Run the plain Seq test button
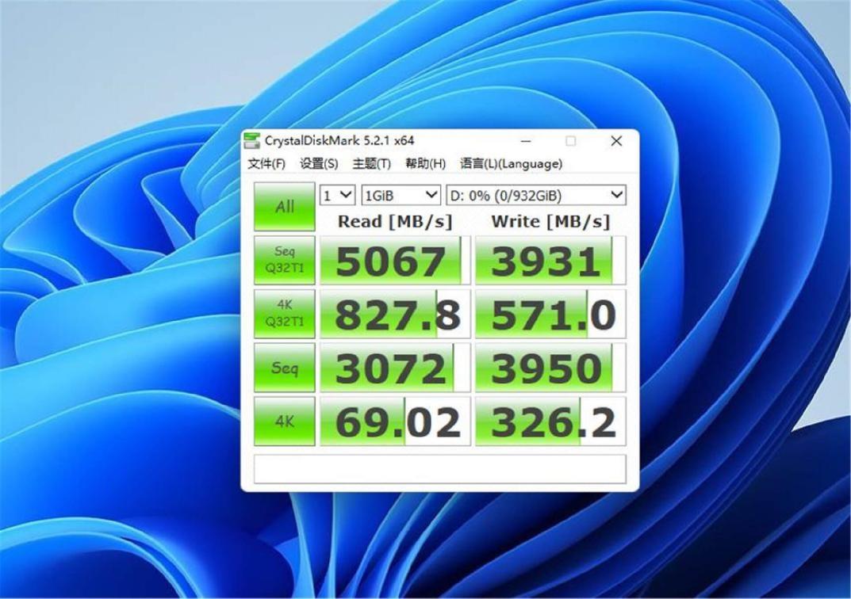Viewport: 851px width, 599px height. pyautogui.click(x=285, y=368)
